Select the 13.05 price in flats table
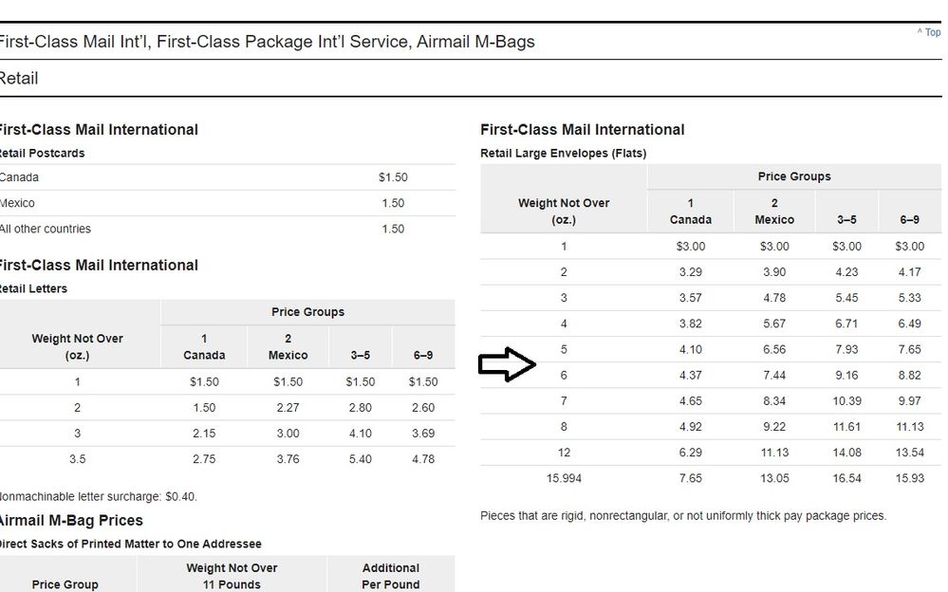Image resolution: width=948 pixels, height=592 pixels. pyautogui.click(x=774, y=478)
